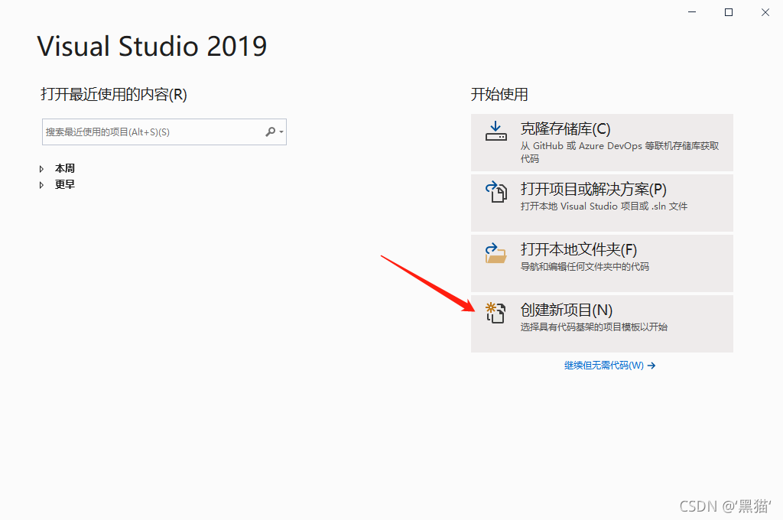This screenshot has height=520, width=783.
Task: Maximize the Visual Studio 2019 window
Action: point(729,12)
